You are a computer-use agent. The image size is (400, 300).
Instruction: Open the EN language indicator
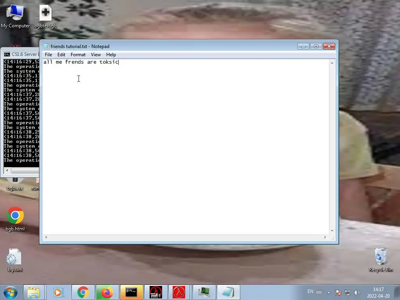[x=310, y=291]
